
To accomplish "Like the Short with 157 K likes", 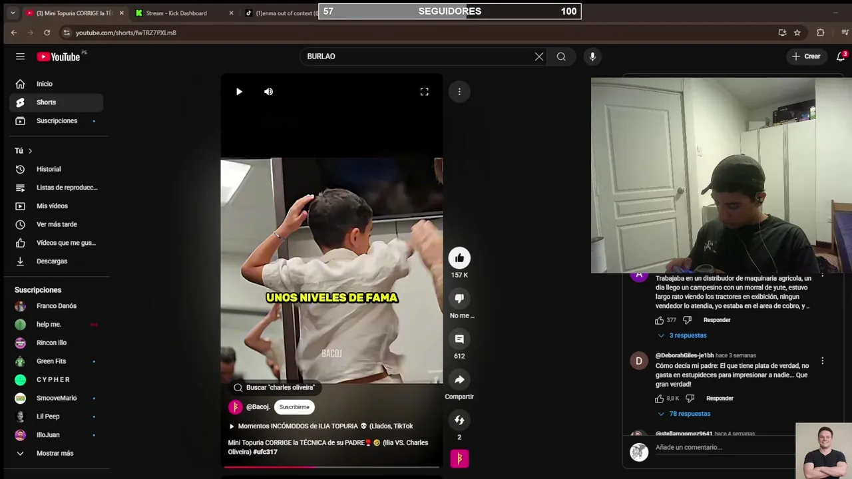I will 459,258.
